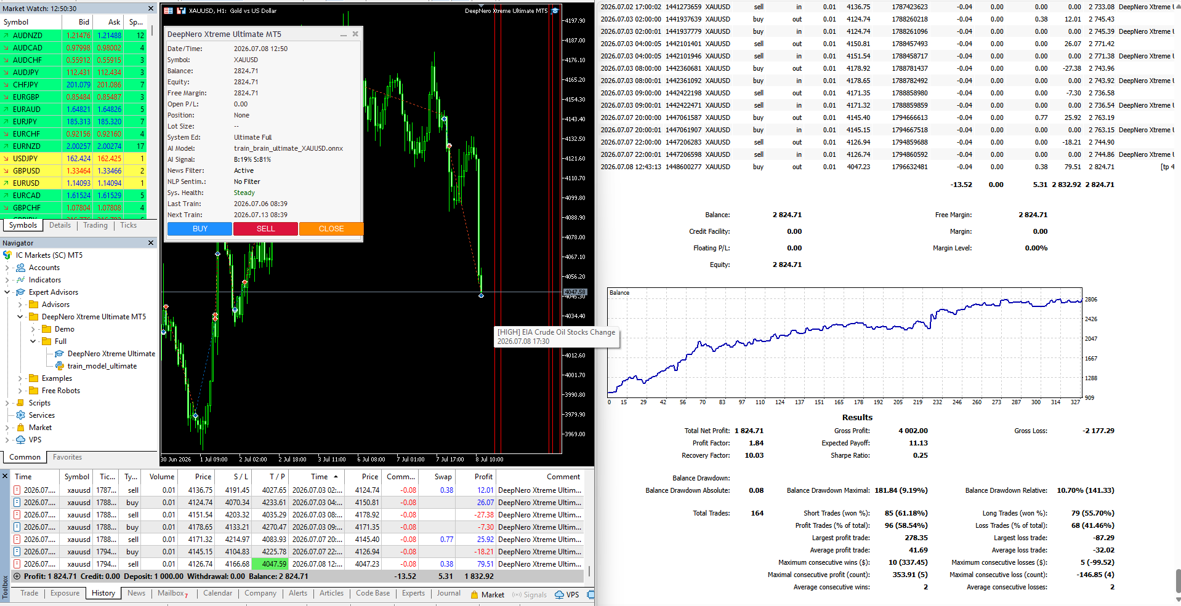The image size is (1181, 606).
Task: Click the expert advisor cap icon at chart top-right
Action: point(555,10)
